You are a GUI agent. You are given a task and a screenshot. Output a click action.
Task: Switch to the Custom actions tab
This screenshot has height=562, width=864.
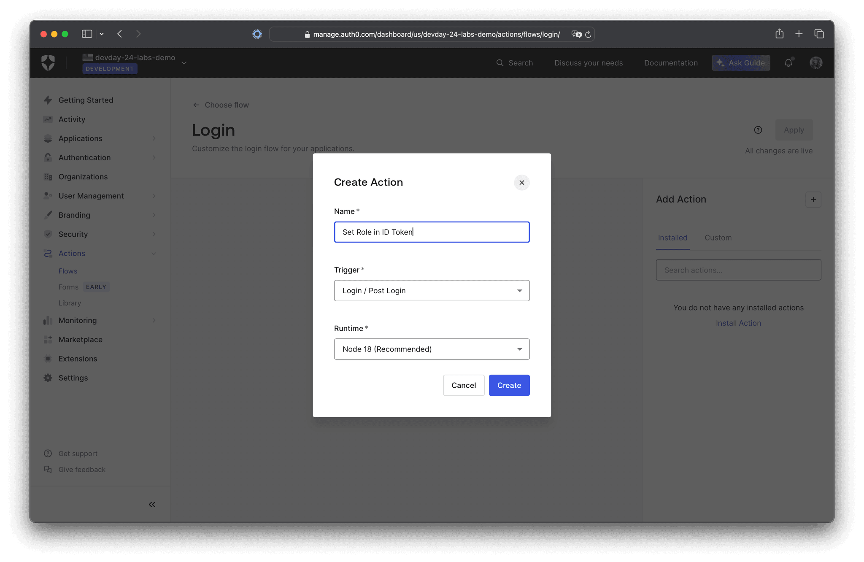point(718,238)
